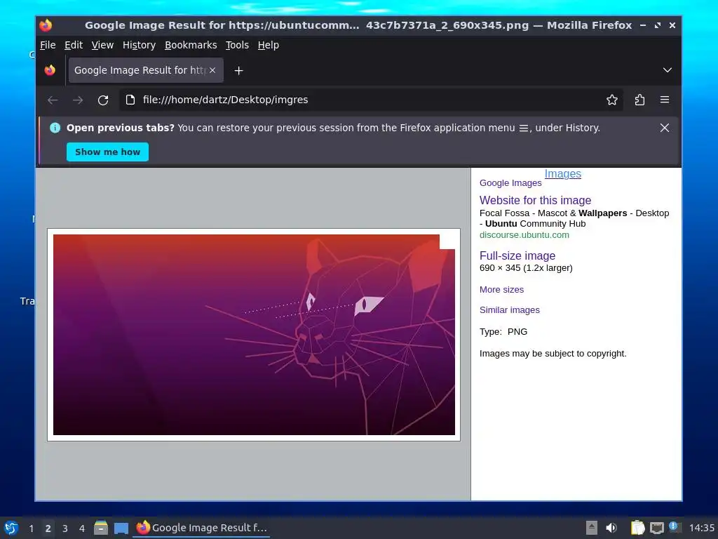718x539 pixels.
Task: Click the Focal Fossa wallpaper image
Action: [x=254, y=335]
